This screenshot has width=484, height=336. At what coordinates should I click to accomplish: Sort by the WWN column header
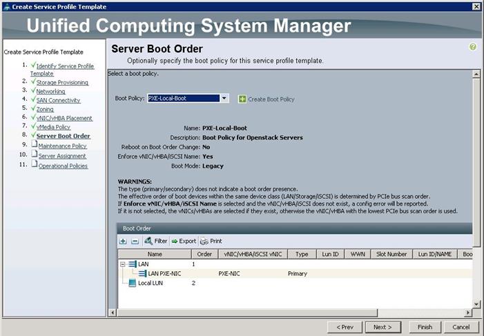[358, 254]
